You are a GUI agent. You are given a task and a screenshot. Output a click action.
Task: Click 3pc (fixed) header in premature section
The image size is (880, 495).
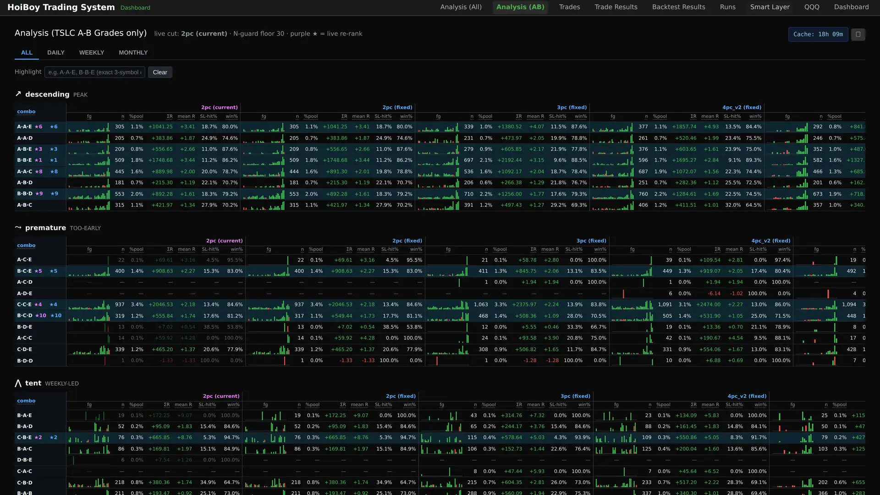point(591,241)
